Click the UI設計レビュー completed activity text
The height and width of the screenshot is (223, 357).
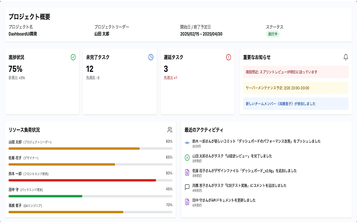click(x=232, y=156)
